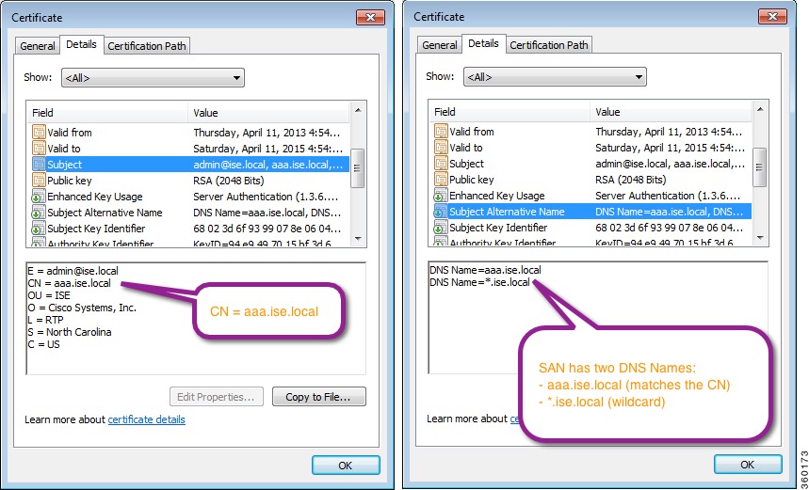Click the Valid to icon in left Certificate window
Image resolution: width=809 pixels, height=490 pixels.
click(x=39, y=149)
